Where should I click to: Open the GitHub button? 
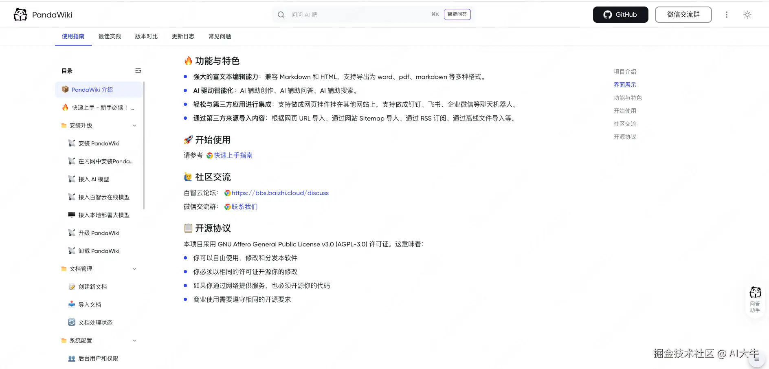(621, 15)
